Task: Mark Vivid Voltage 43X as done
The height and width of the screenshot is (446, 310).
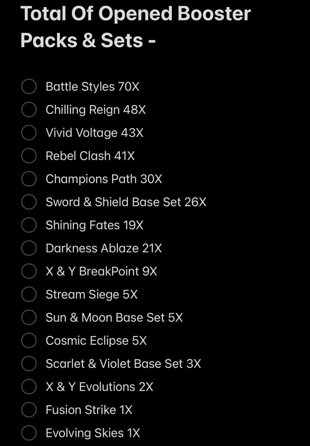Action: point(29,132)
